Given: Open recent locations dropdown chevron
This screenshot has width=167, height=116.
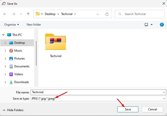Looking at the screenshot, I should pyautogui.click(x=21, y=14).
